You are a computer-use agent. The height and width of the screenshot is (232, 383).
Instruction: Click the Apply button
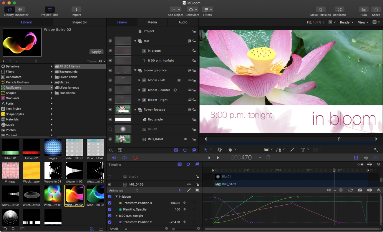96,52
